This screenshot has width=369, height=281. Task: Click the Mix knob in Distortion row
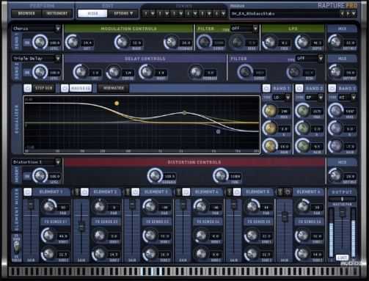pyautogui.click(x=335, y=175)
